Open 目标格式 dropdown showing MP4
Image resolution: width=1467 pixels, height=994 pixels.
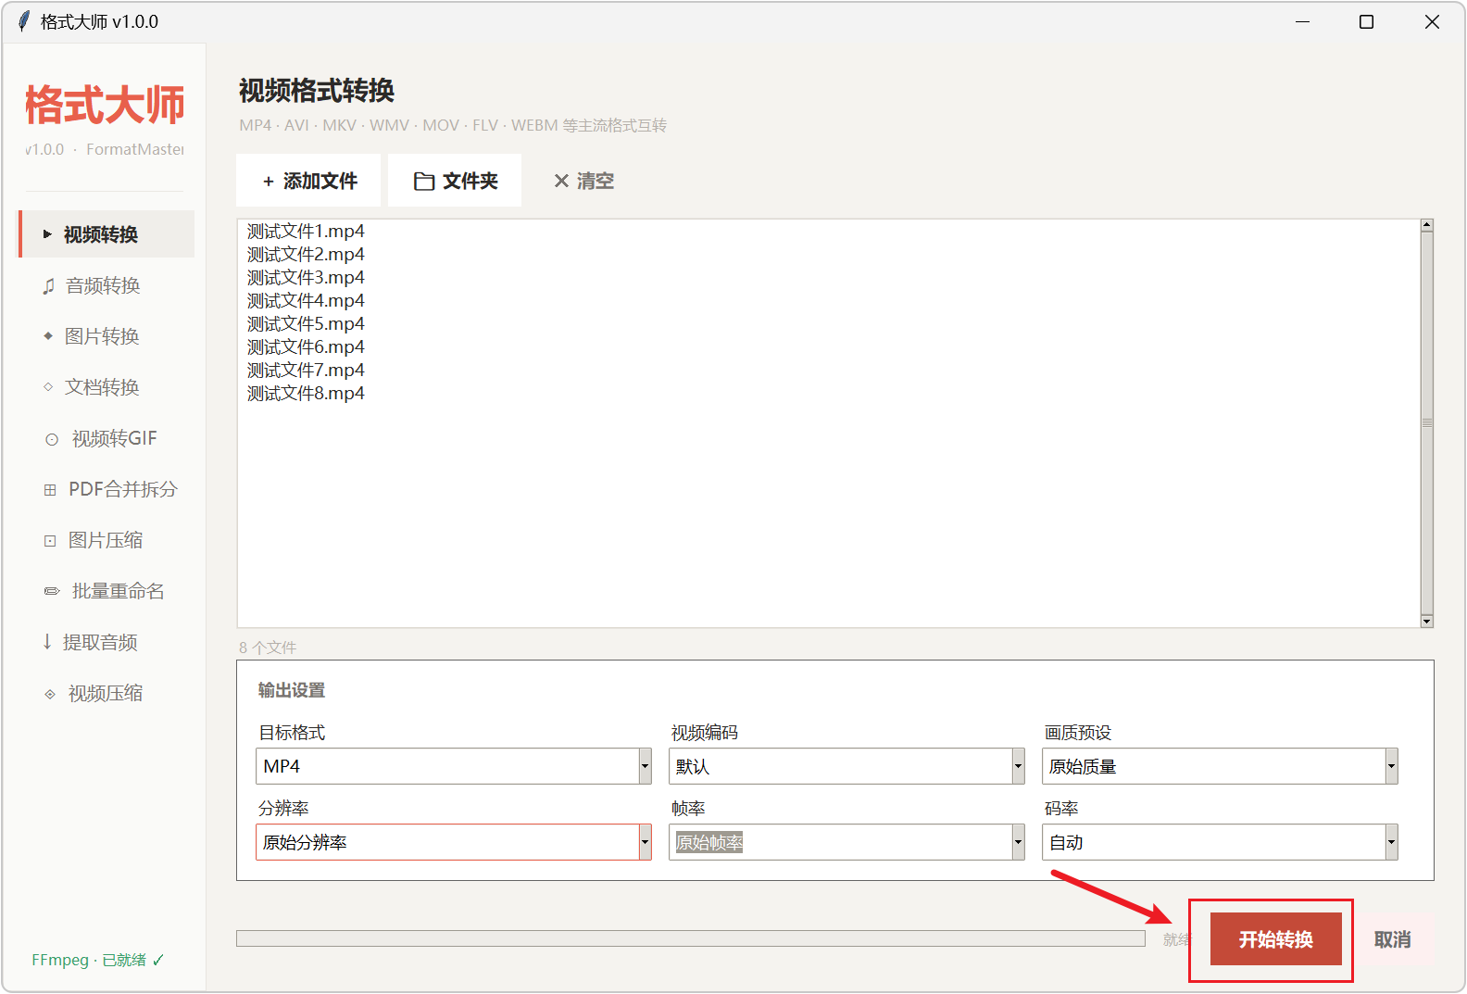click(x=454, y=766)
